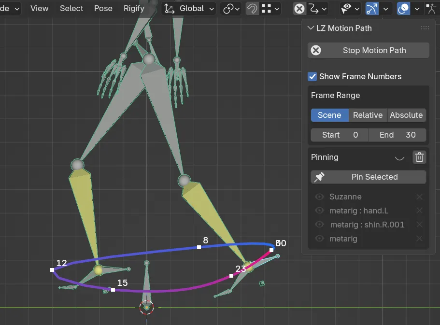440x325 pixels.
Task: Click the 3D cursor at the origin
Action: tap(146, 308)
